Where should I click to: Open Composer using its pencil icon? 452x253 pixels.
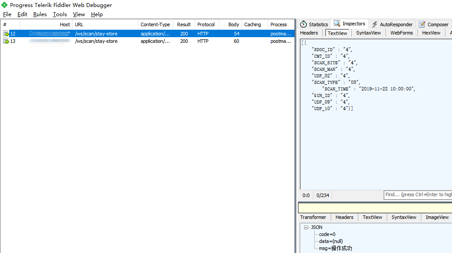click(x=421, y=24)
